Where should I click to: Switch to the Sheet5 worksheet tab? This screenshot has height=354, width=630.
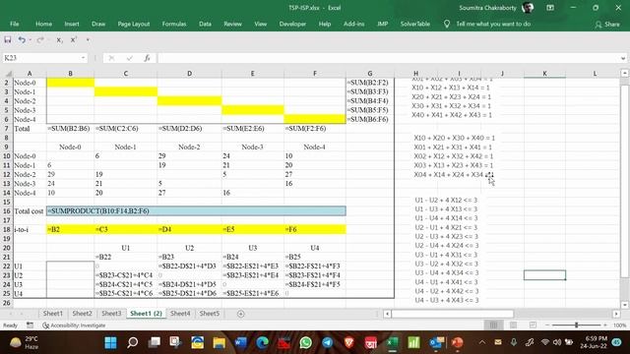(x=210, y=314)
